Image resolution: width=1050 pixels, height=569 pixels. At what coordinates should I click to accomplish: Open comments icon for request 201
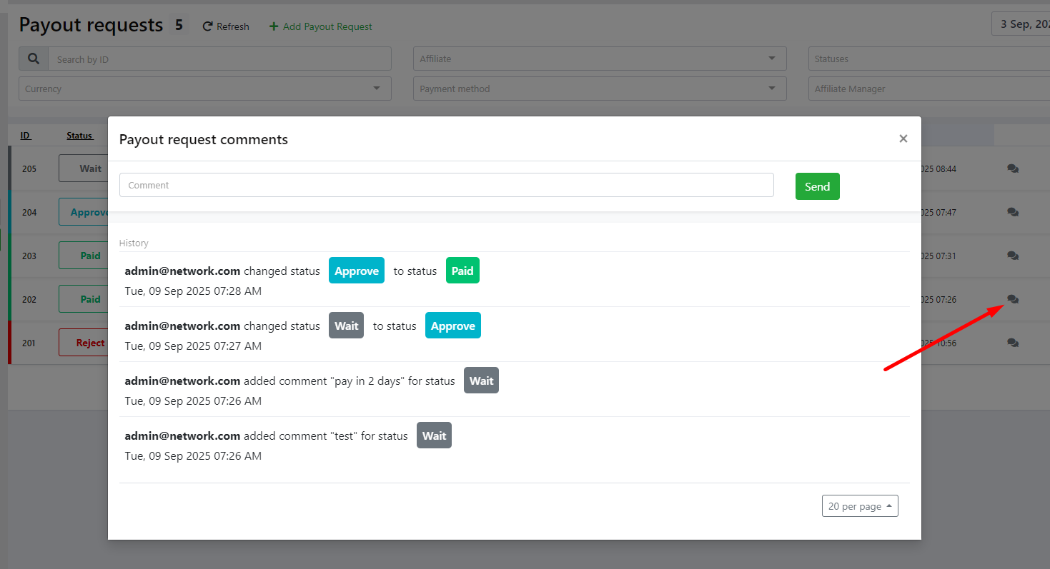click(1012, 343)
